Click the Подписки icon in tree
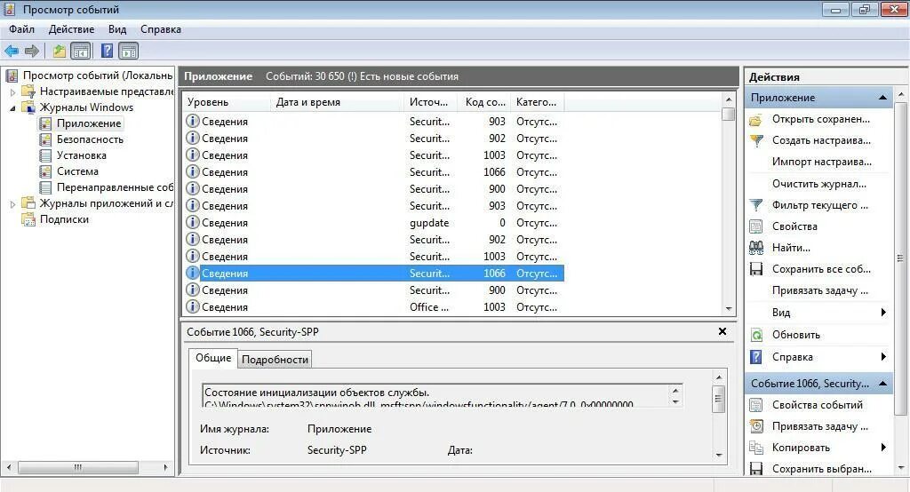The image size is (910, 492). tap(28, 219)
